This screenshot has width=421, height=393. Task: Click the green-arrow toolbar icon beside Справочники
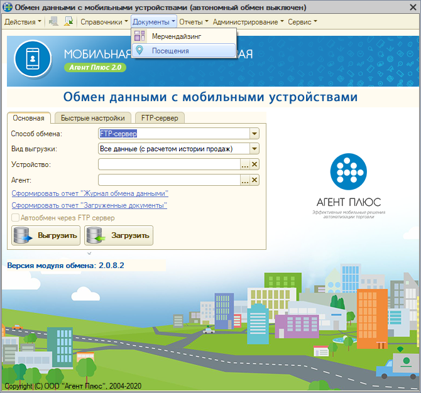(x=68, y=21)
